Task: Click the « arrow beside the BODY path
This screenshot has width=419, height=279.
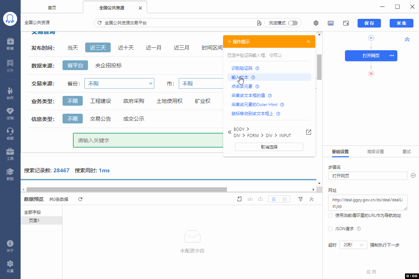Action: click(229, 132)
